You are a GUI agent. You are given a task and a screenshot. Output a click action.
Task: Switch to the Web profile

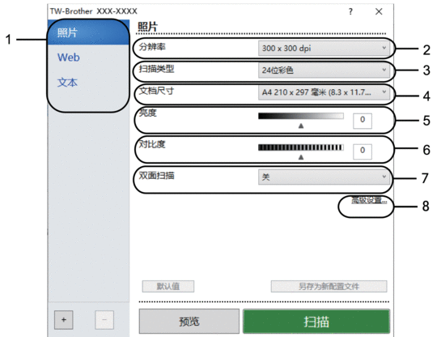click(69, 58)
